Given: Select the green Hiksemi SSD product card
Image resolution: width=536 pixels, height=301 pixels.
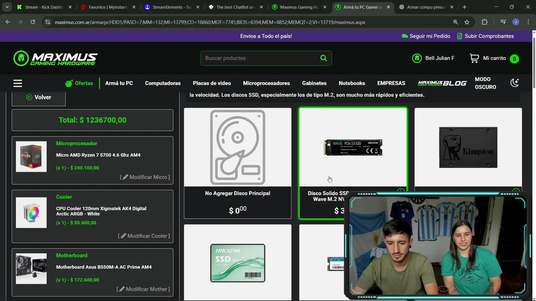Looking at the screenshot, I should coord(237,262).
